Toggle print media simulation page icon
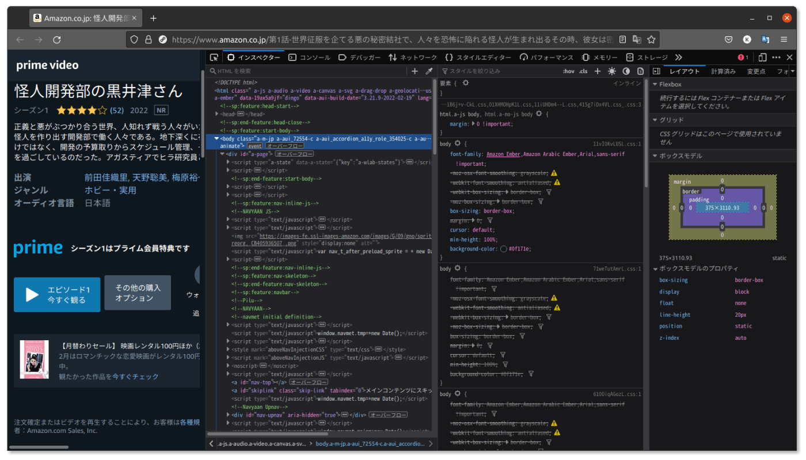The height and width of the screenshot is (460, 806). [640, 71]
